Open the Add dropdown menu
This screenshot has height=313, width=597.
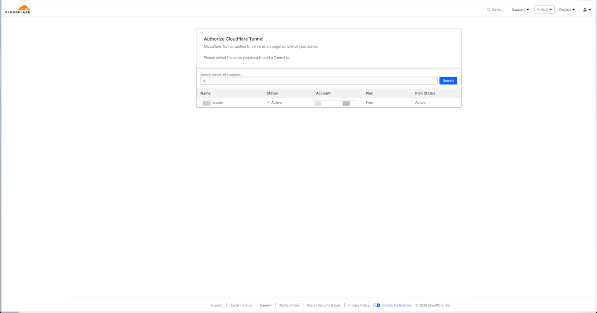click(x=544, y=9)
